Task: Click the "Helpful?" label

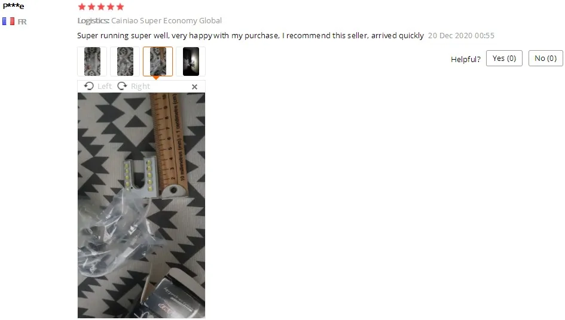Action: [x=466, y=59]
